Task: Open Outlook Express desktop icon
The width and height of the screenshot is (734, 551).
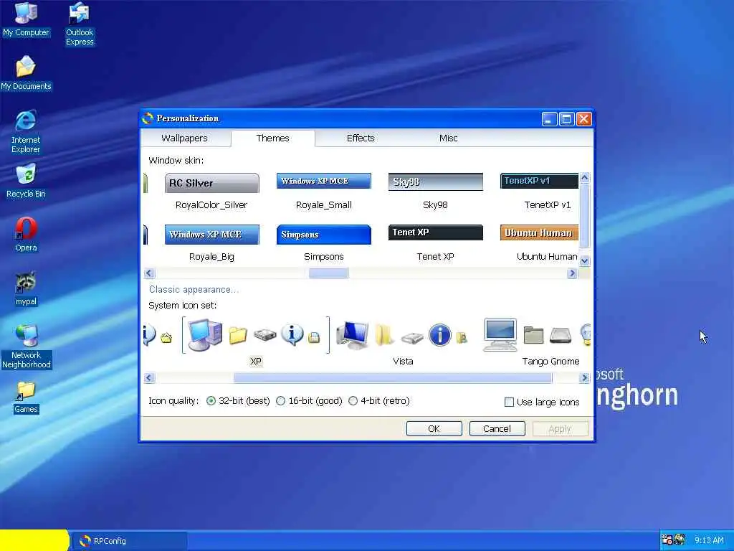Action: [80, 24]
